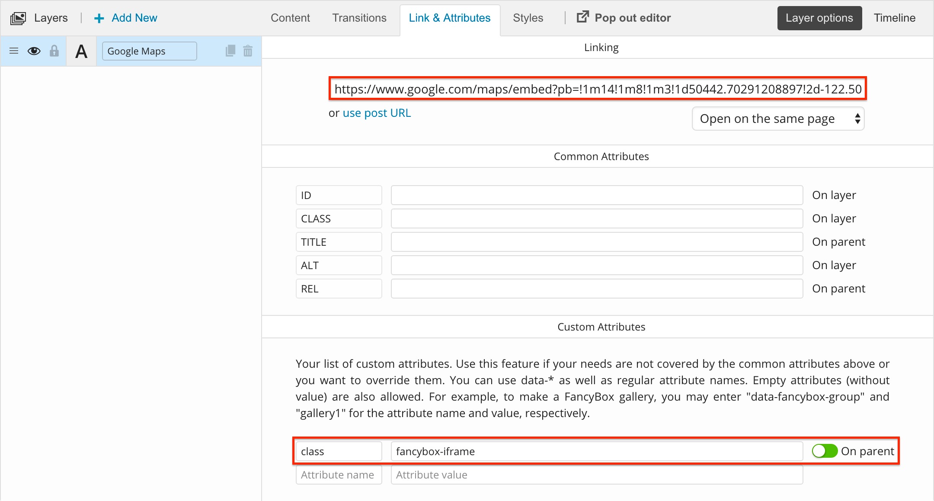Screen dimensions: 934x501
Task: Click the 'On layer' label of the ALT row
Action: (x=834, y=265)
